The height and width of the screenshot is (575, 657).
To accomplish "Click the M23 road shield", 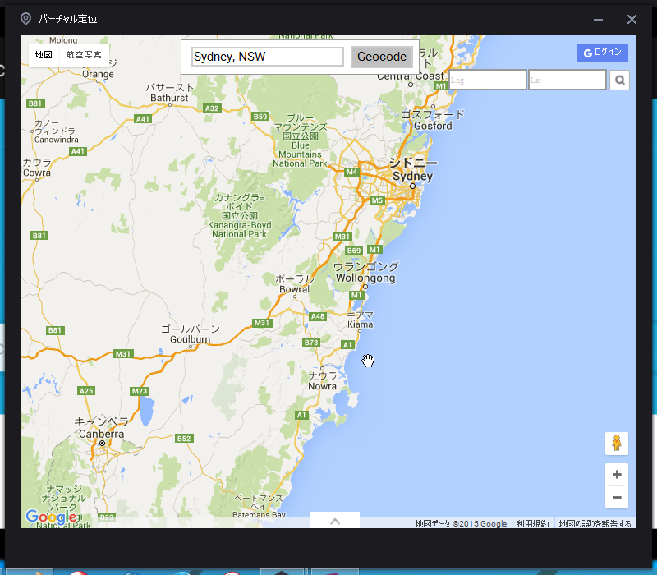I will [x=140, y=391].
